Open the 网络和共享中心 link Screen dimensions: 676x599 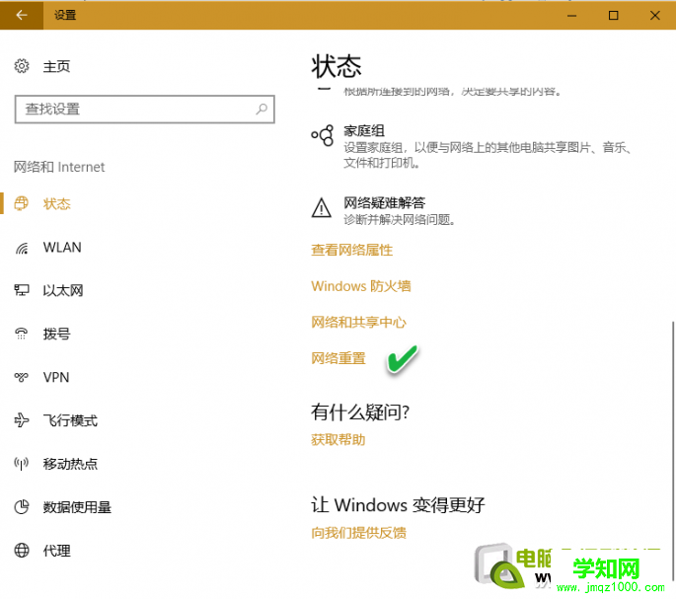point(358,322)
